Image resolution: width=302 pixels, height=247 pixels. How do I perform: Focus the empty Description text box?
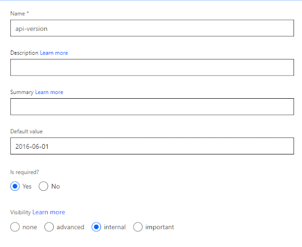click(152, 67)
